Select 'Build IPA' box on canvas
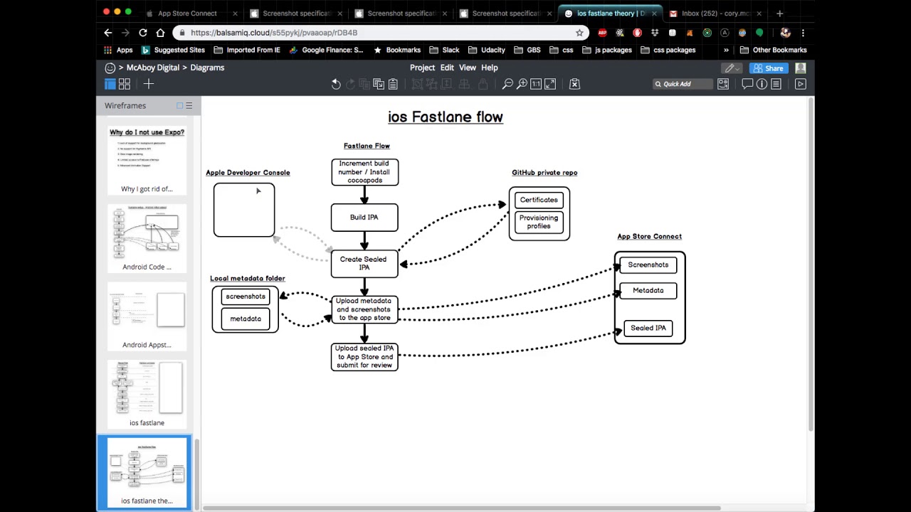The width and height of the screenshot is (911, 512). [364, 218]
